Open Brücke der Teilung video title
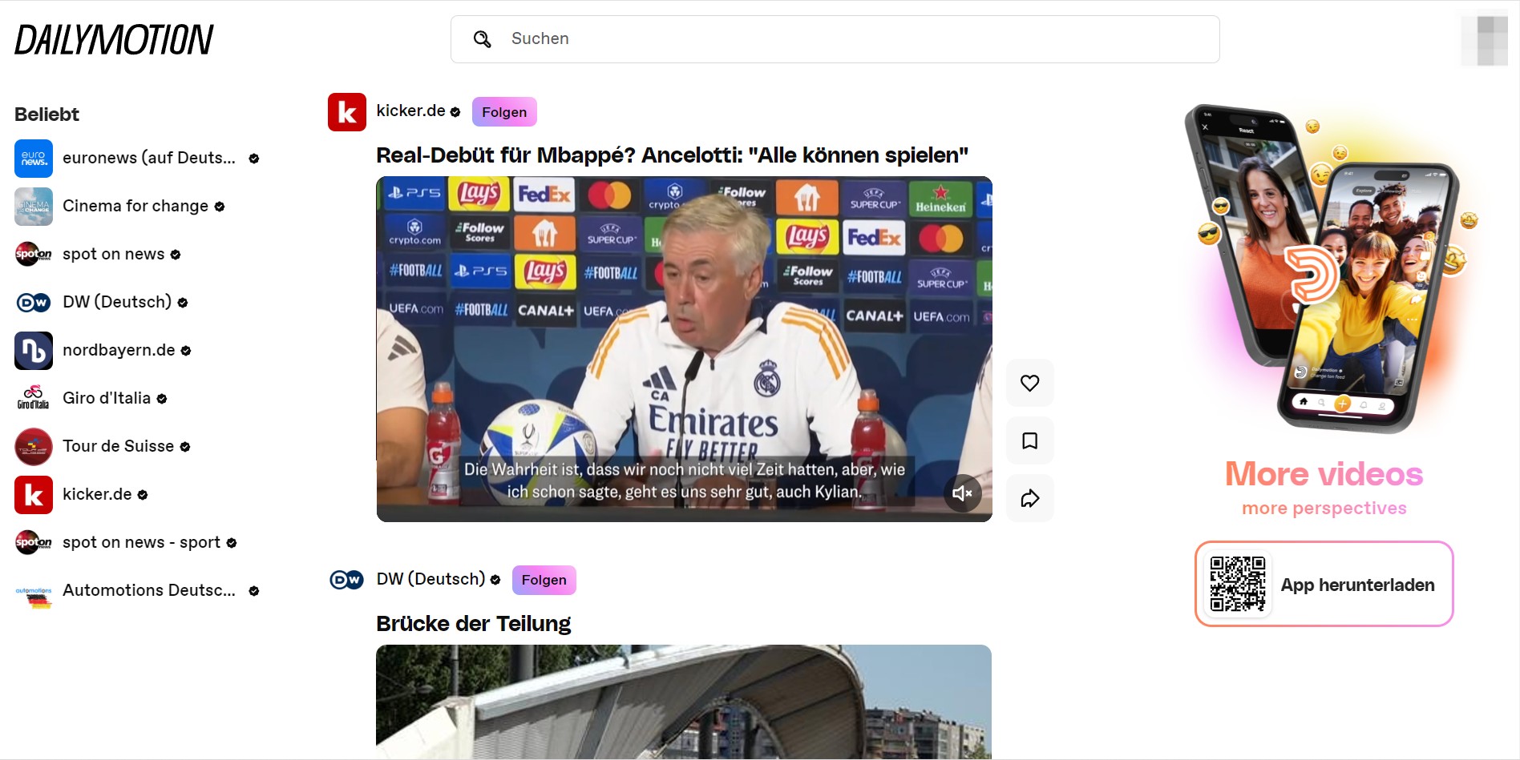The height and width of the screenshot is (760, 1520). tap(473, 623)
